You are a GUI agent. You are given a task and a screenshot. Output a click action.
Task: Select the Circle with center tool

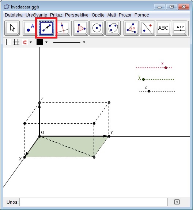(97, 28)
